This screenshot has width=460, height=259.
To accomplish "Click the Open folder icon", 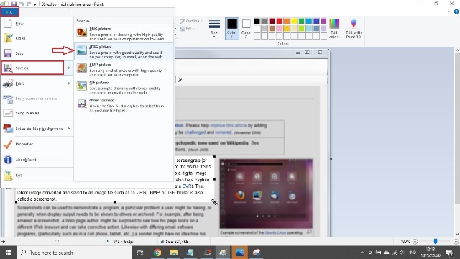I will click(x=8, y=38).
